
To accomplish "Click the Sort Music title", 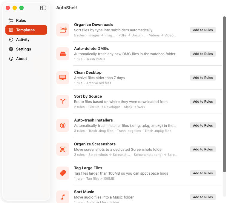I will click(x=84, y=192).
